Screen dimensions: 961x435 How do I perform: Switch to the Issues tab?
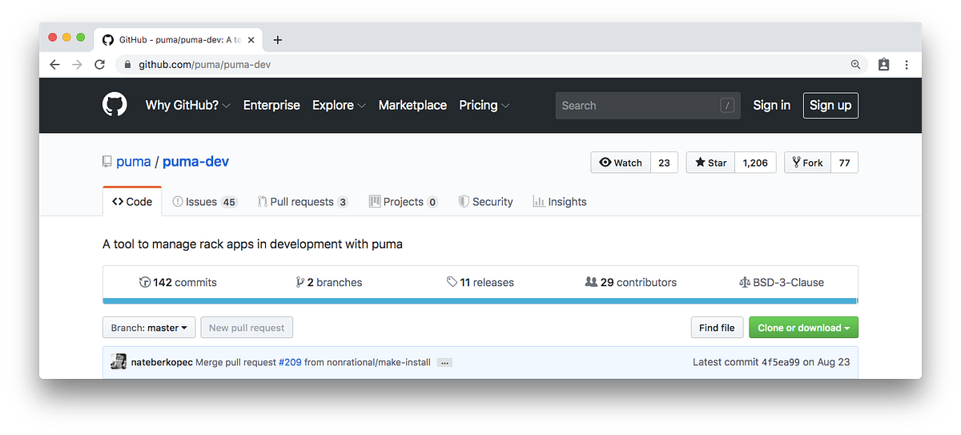pos(205,202)
